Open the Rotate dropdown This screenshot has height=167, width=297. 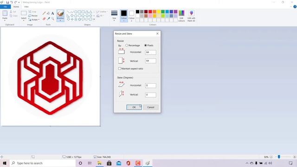click(x=34, y=19)
